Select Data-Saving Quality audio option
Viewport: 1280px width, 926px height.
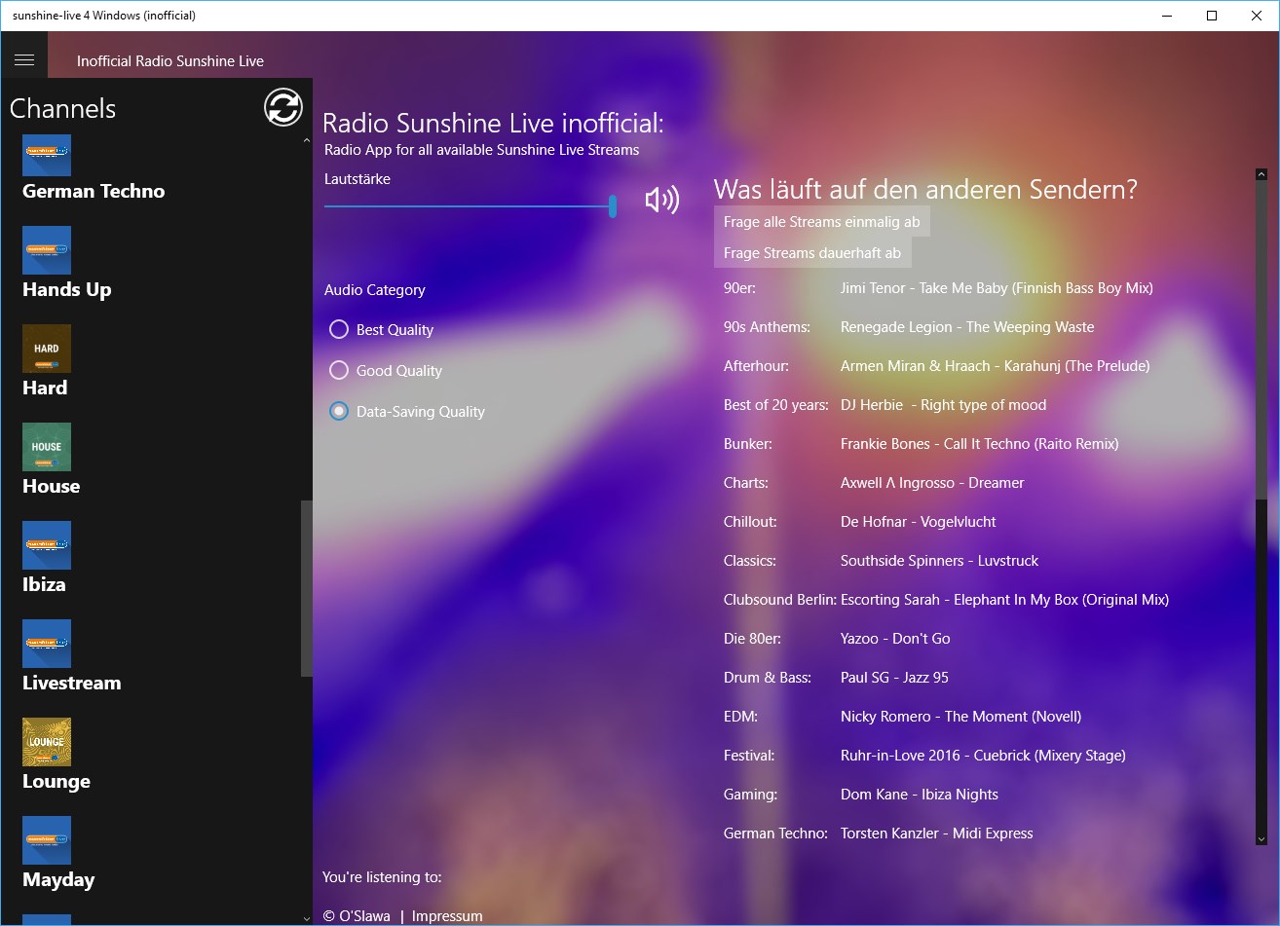(407, 411)
